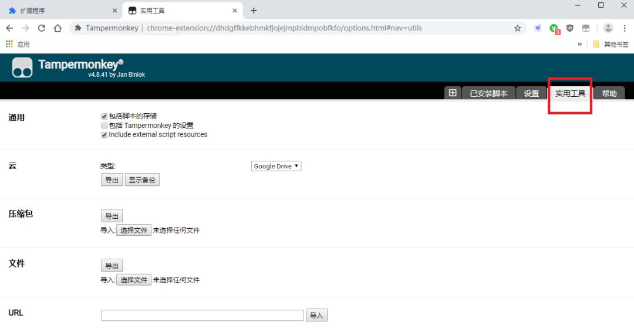Click 导出 in the 云 section
Image resolution: width=634 pixels, height=332 pixels.
pos(112,179)
